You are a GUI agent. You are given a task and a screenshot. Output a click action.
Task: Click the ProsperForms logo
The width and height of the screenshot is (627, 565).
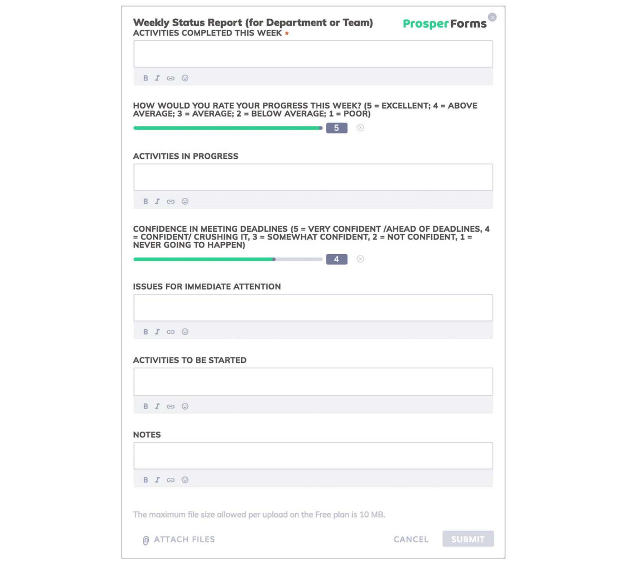point(443,24)
